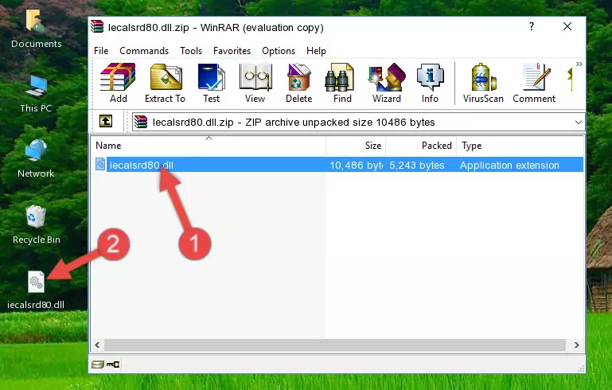612x390 pixels.
Task: Sort the list by Packed column
Action: click(421, 146)
